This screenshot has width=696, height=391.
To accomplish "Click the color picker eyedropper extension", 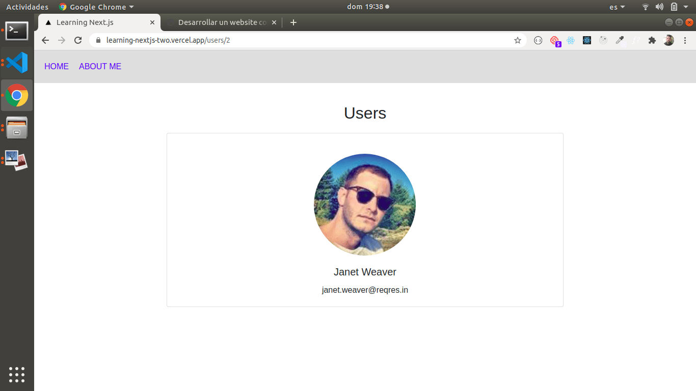I will 620,40.
